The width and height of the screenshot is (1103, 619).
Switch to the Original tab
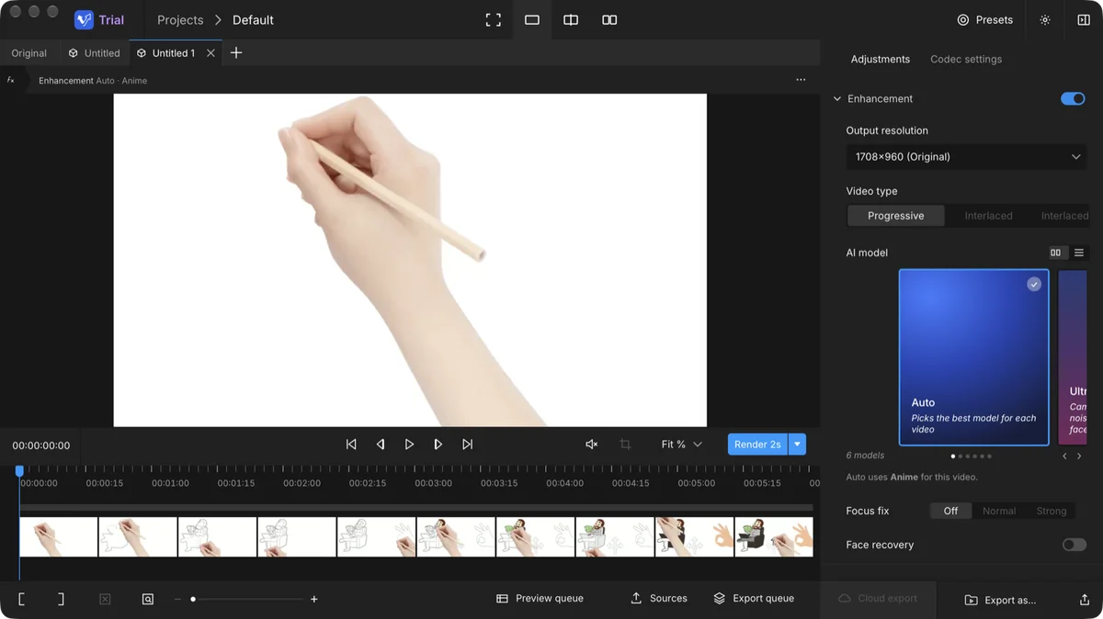tap(28, 53)
